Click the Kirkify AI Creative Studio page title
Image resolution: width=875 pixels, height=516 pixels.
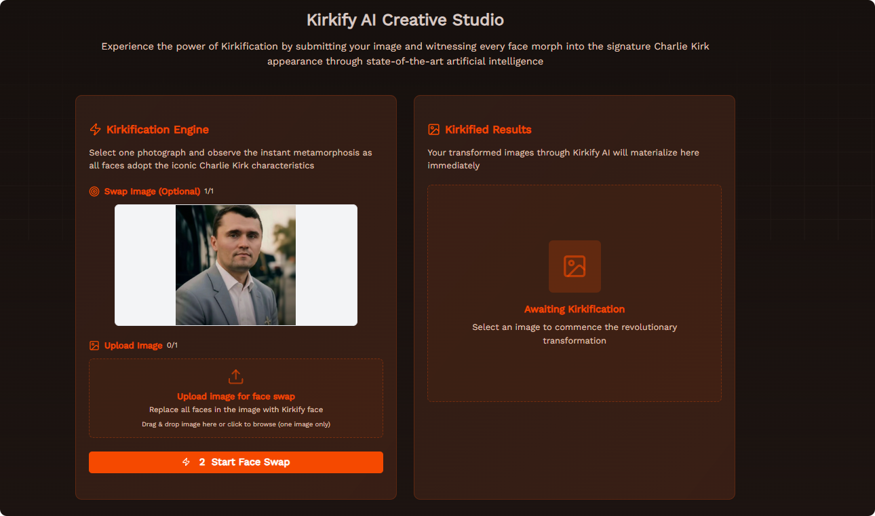[x=405, y=20]
